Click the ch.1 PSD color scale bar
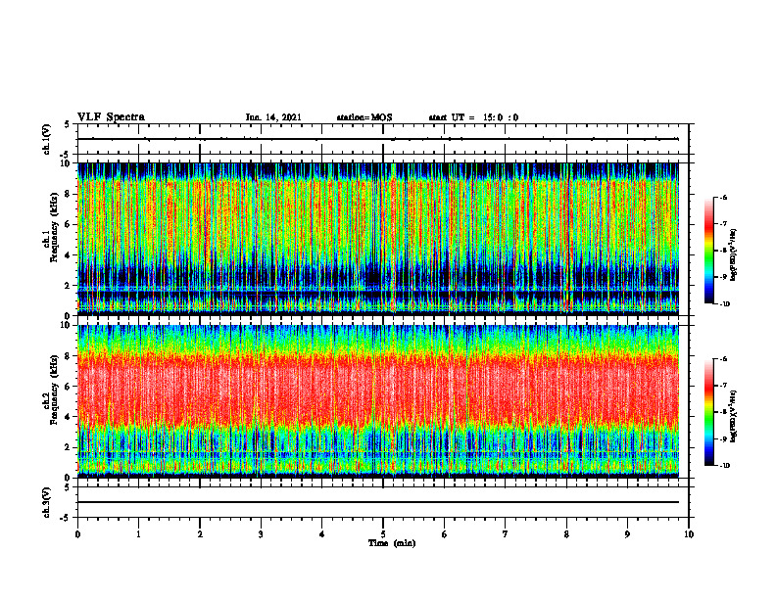This screenshot has height=599, width=776. 709,251
